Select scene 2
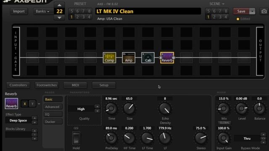The image size is (269, 151). [214, 17]
